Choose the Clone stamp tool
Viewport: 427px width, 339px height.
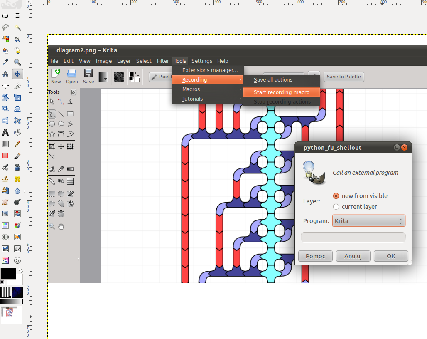[5, 179]
